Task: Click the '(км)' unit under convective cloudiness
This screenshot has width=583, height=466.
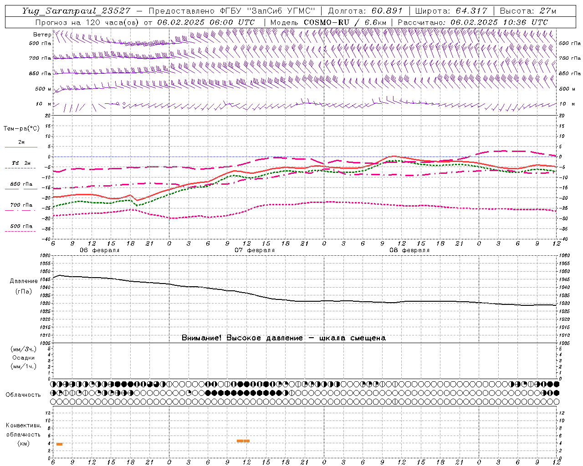Action: click(23, 443)
